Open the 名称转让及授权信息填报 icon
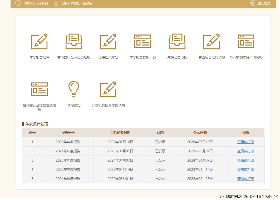280x200 pixels. [x=39, y=89]
